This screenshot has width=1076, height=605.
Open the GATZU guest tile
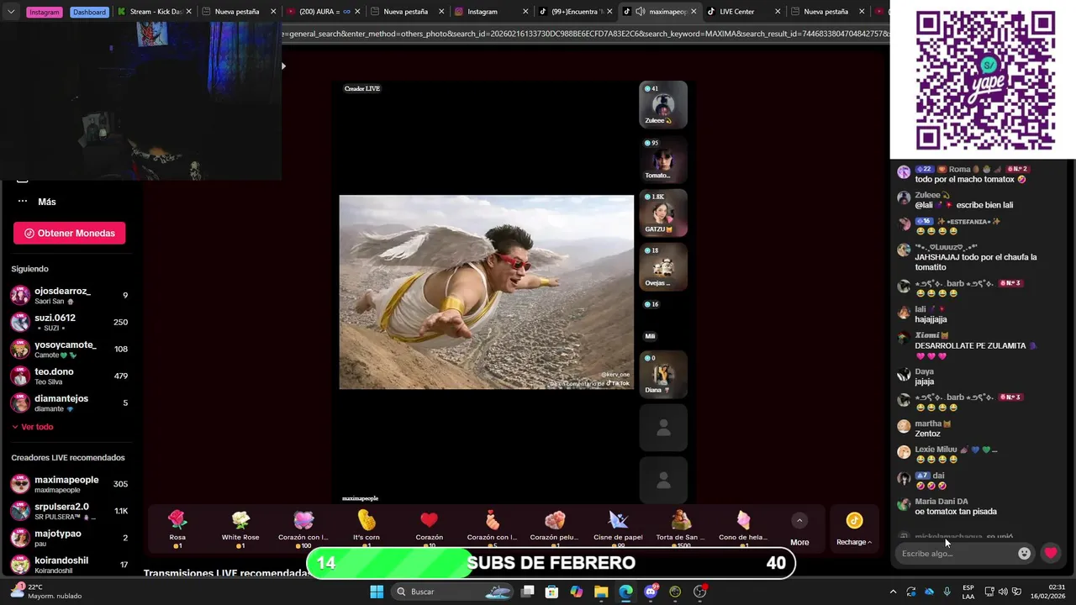[663, 213]
